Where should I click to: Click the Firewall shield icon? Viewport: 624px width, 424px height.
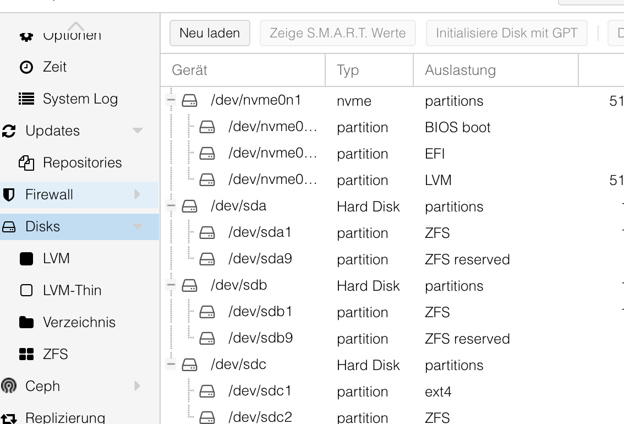(9, 195)
